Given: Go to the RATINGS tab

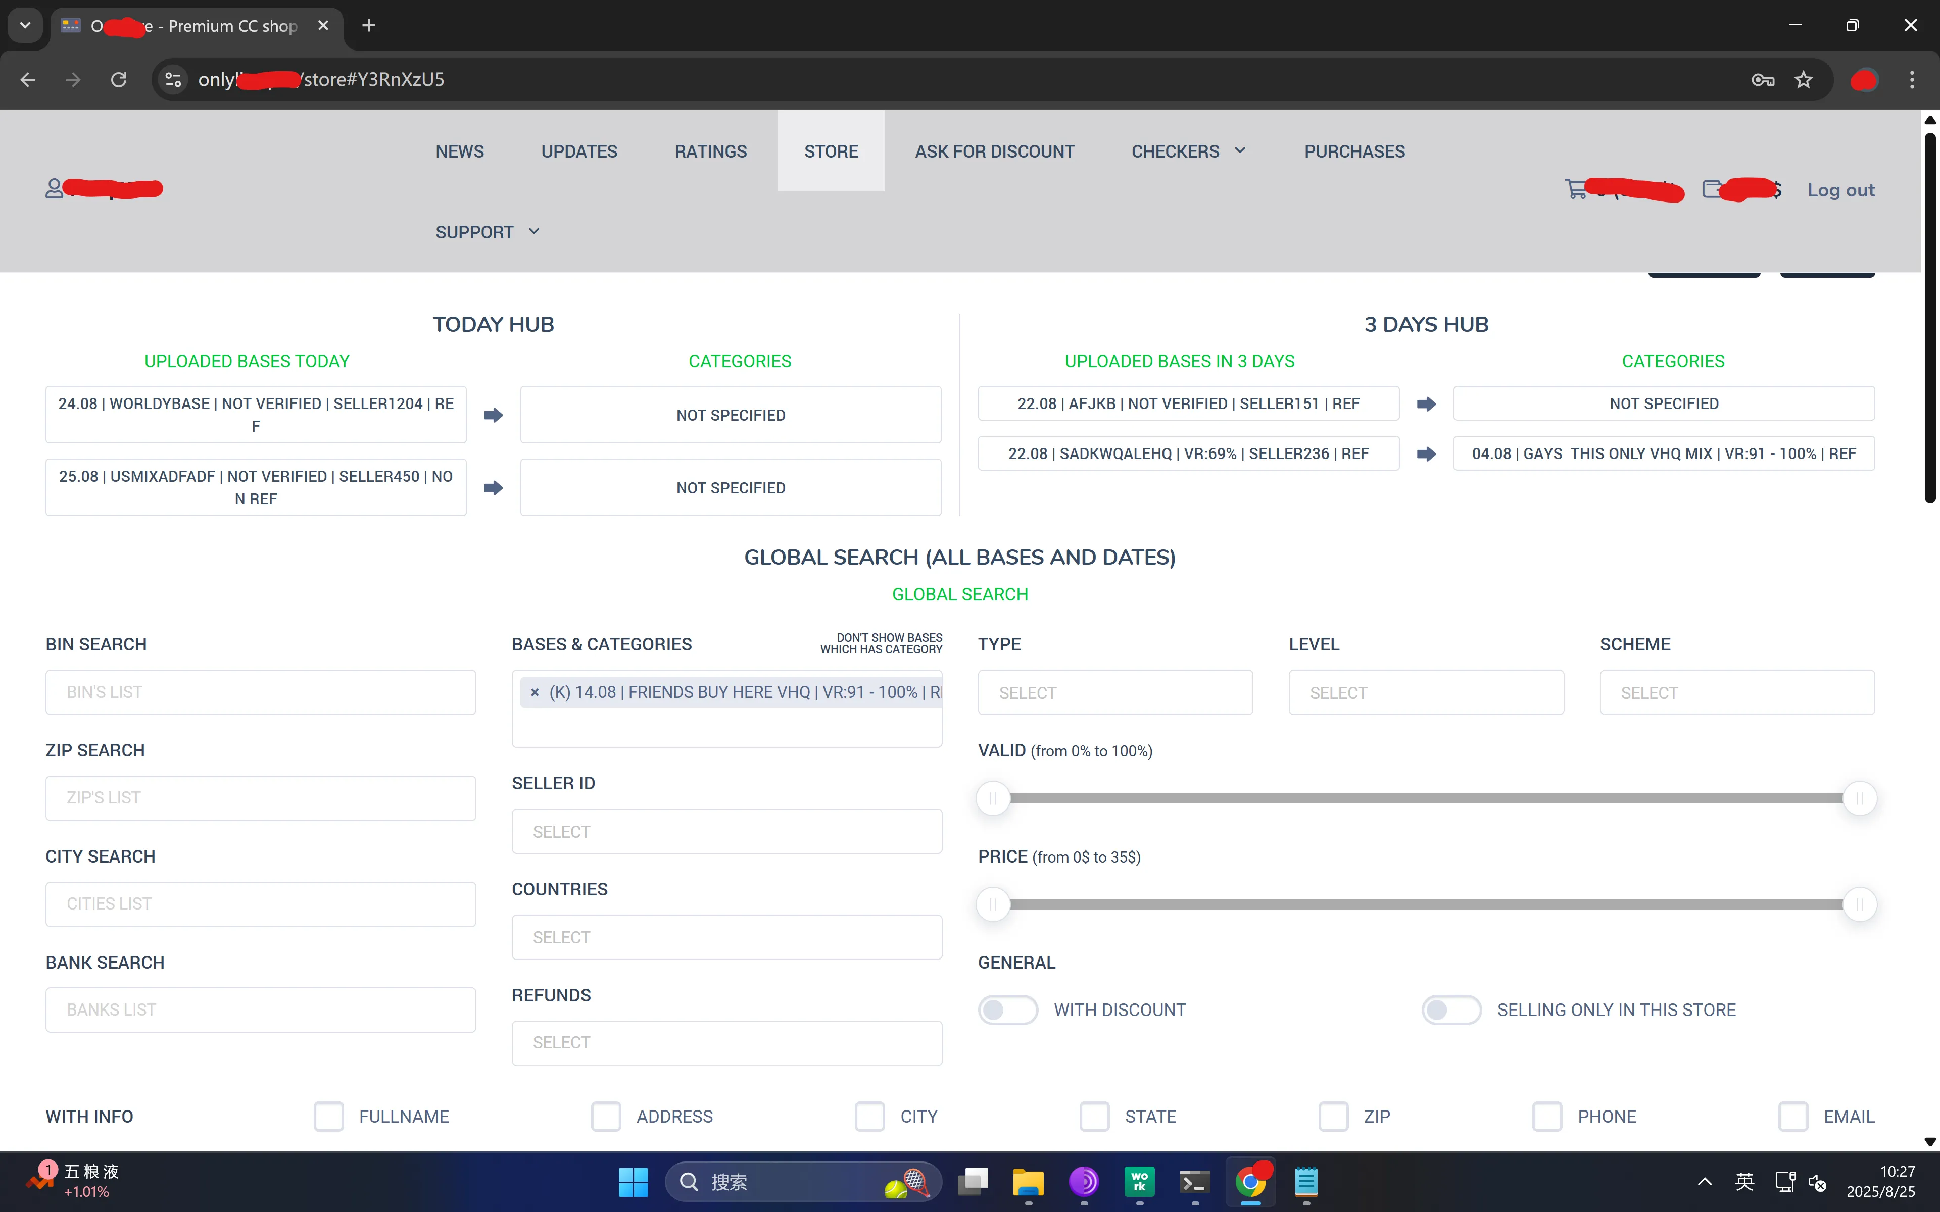Looking at the screenshot, I should (710, 150).
